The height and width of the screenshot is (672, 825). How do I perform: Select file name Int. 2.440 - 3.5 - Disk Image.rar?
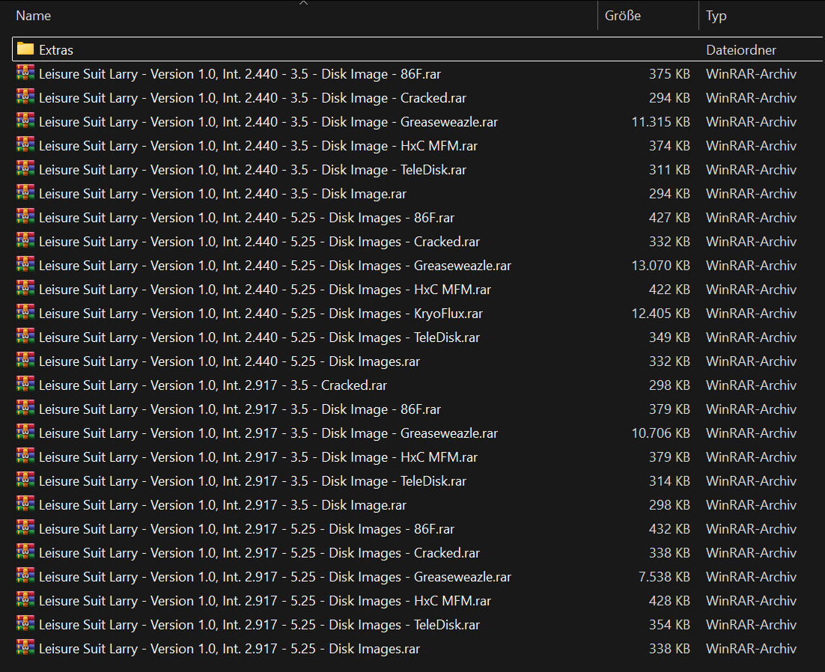[x=222, y=194]
